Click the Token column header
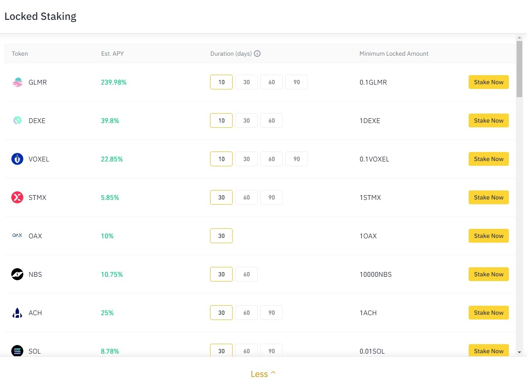The height and width of the screenshot is (383, 527). (x=20, y=54)
